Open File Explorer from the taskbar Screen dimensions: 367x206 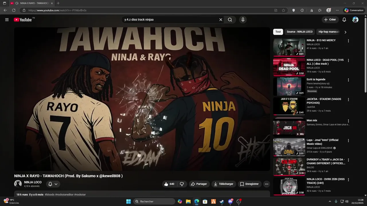pos(188,201)
